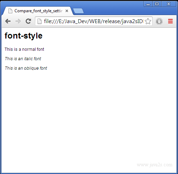Click the text 'This is an oblique font'
Screen dimensions: 178x174
(26, 68)
